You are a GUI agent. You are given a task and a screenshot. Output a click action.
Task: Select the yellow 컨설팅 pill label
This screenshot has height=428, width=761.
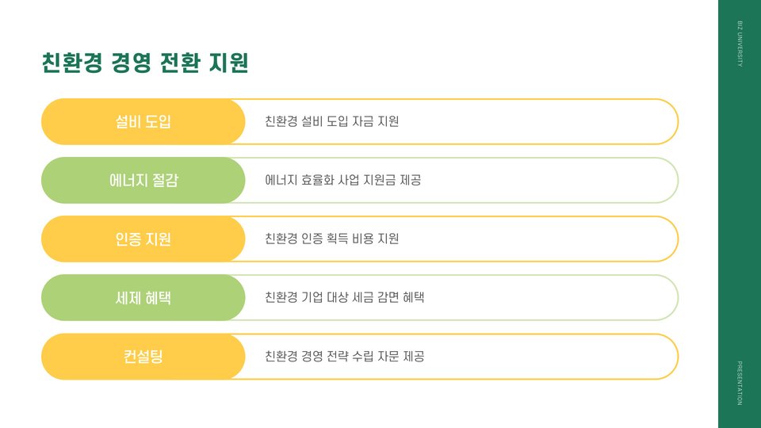click(143, 356)
